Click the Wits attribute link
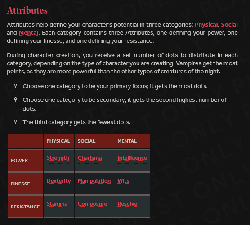250x225 pixels. (x=123, y=181)
